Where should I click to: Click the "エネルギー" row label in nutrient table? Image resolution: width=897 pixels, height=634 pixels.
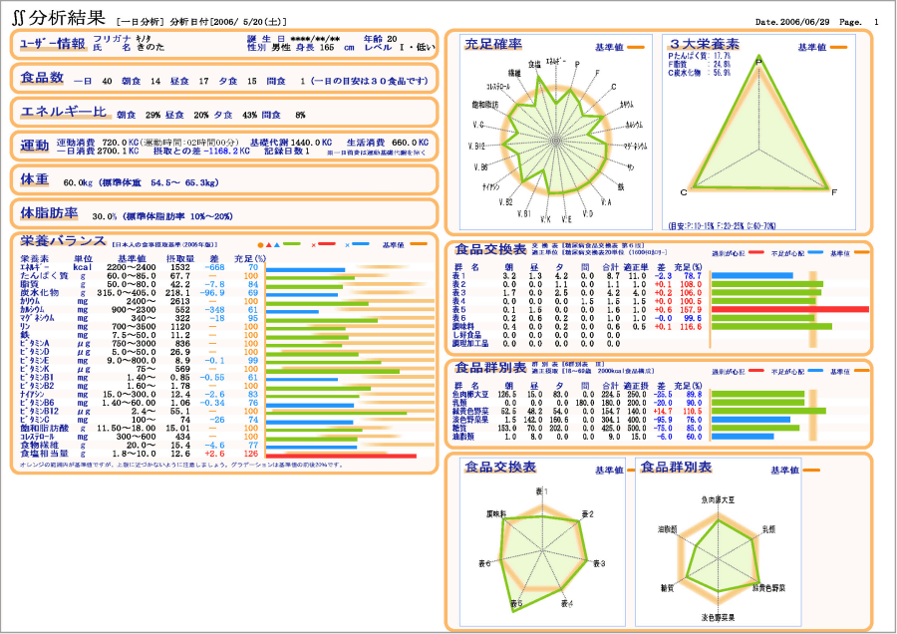click(x=35, y=267)
